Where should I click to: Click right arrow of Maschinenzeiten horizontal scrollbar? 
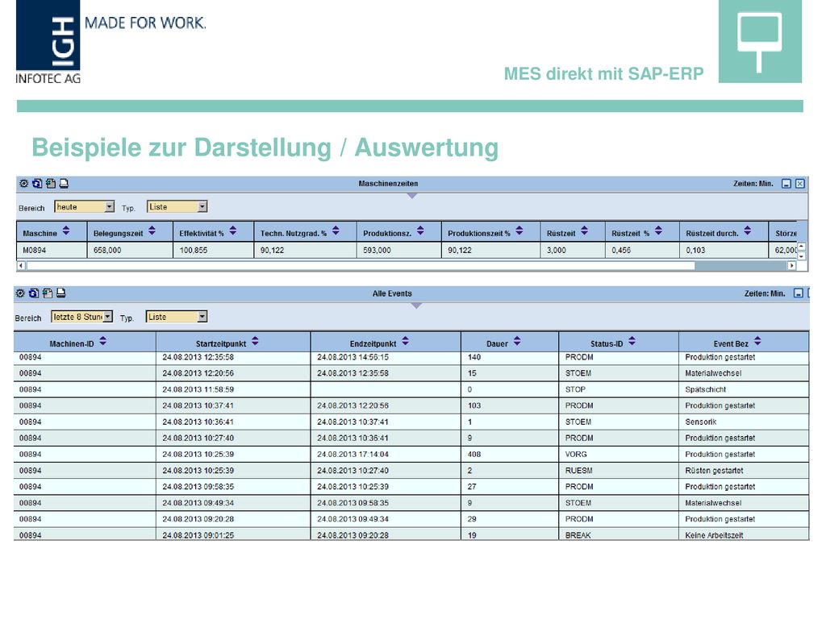[792, 266]
